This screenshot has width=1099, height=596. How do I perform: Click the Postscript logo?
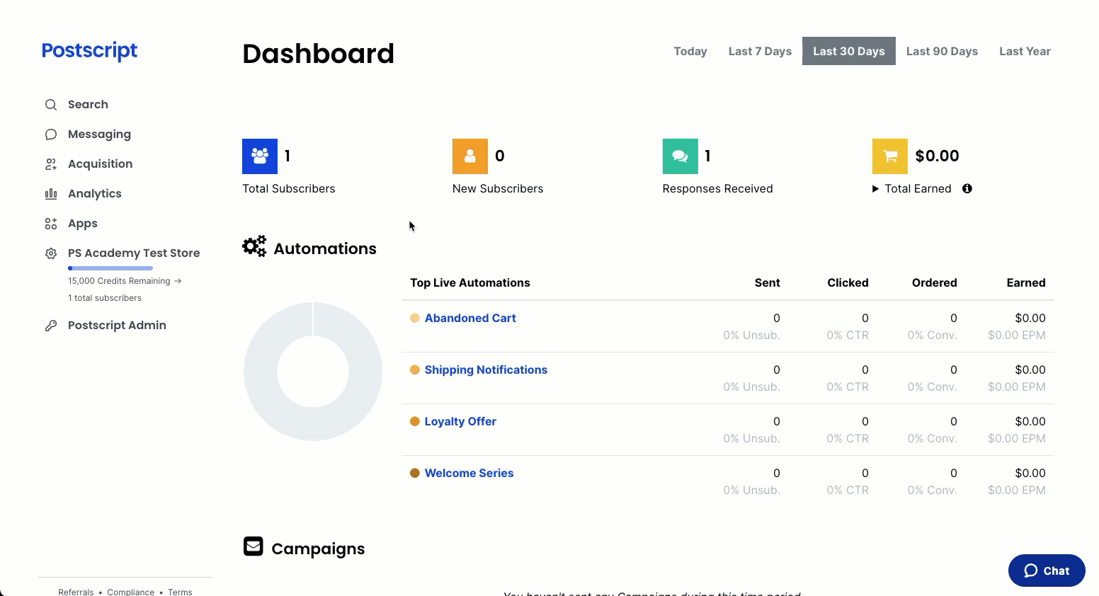[89, 51]
